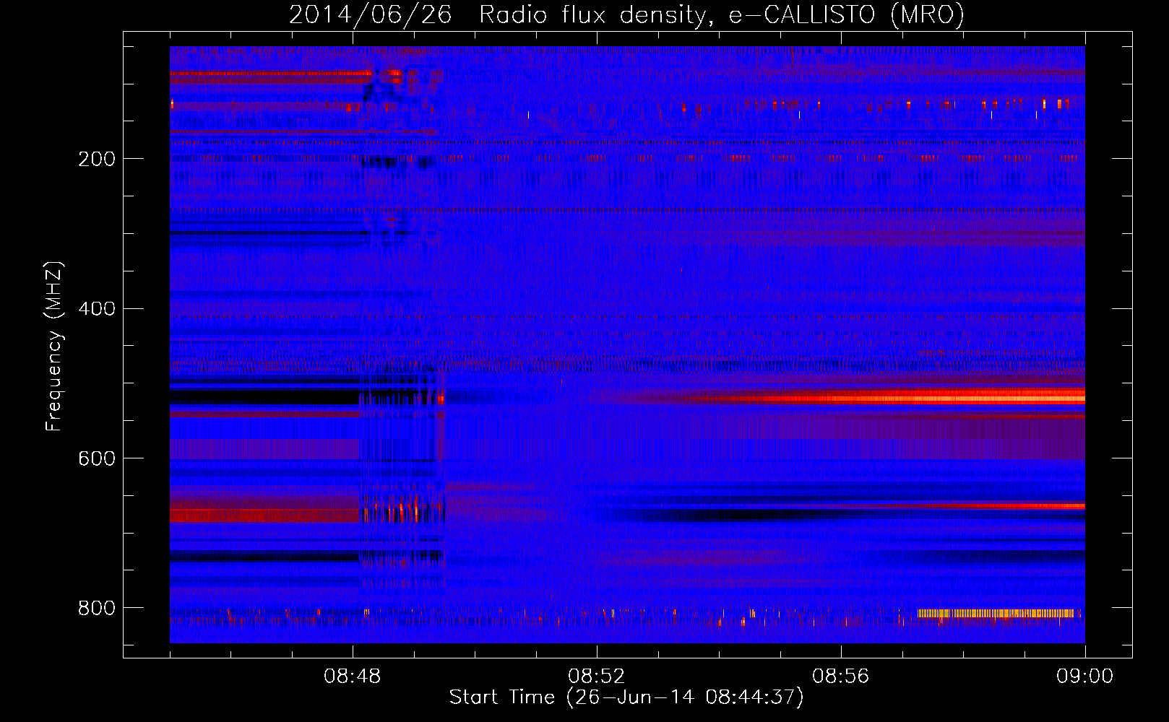Click the 'Start Time (26-Jun-14 08:44:37)' label
The height and width of the screenshot is (722, 1169).
coord(626,697)
